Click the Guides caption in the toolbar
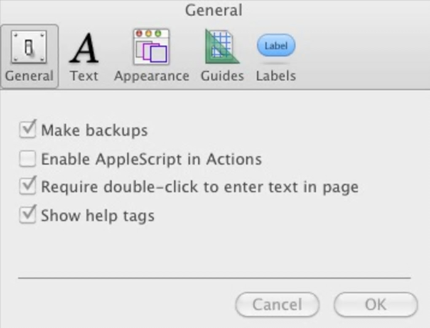Viewport: 430px width, 328px height. point(222,76)
